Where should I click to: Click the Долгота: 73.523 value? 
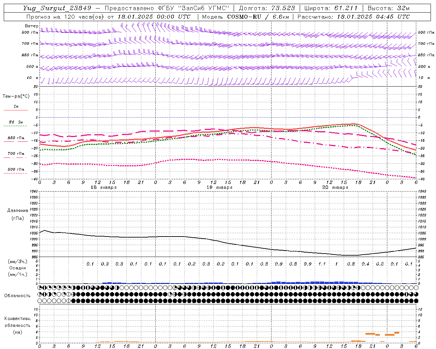click(266, 8)
